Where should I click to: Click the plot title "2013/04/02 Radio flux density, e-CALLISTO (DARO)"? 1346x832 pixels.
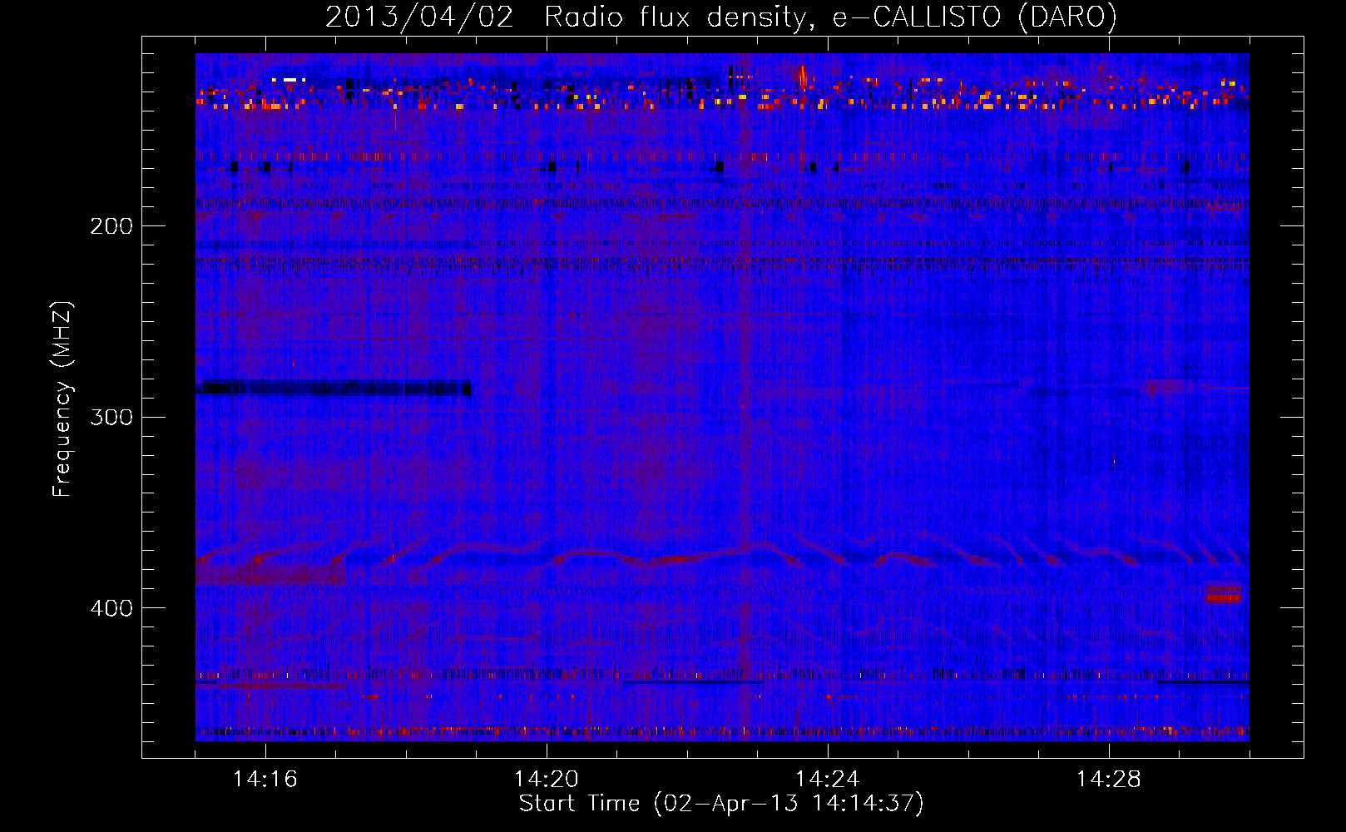(720, 17)
